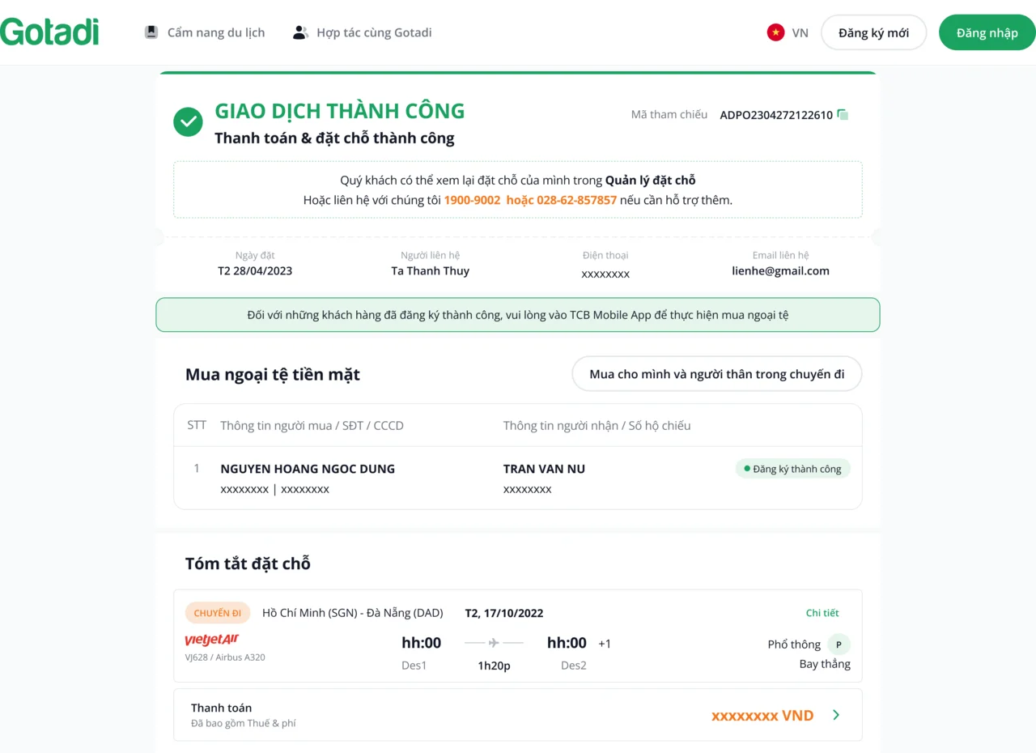The image size is (1036, 753).
Task: Click the Đăng ký thành công status badge
Action: (x=792, y=469)
